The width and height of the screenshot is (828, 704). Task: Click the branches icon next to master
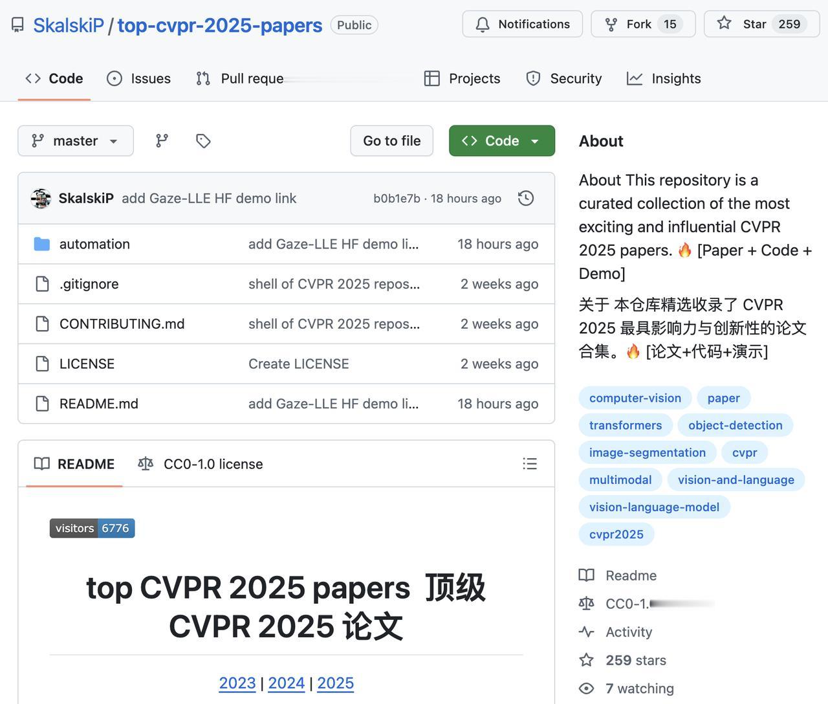pyautogui.click(x=162, y=140)
